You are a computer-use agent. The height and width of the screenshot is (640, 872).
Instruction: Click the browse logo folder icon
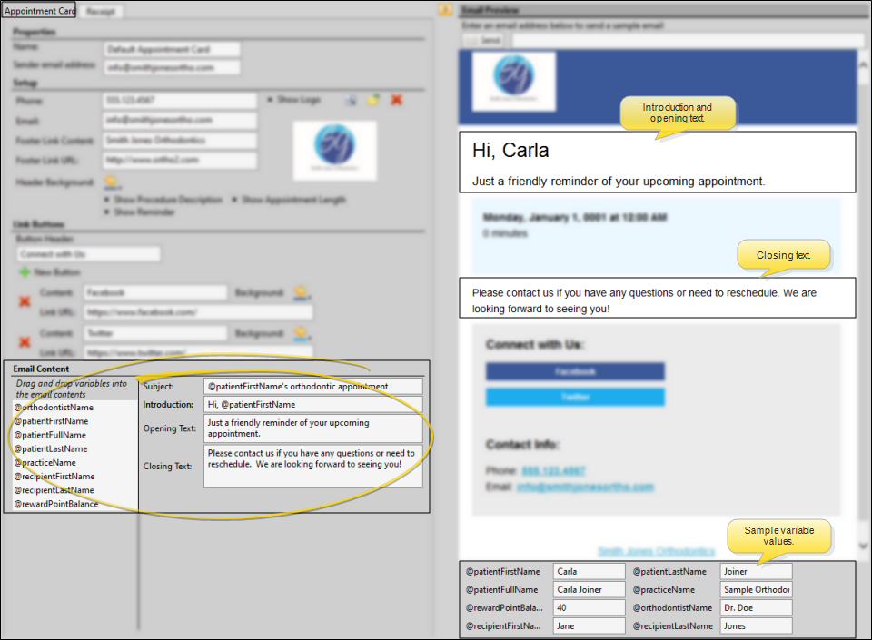coord(373,100)
